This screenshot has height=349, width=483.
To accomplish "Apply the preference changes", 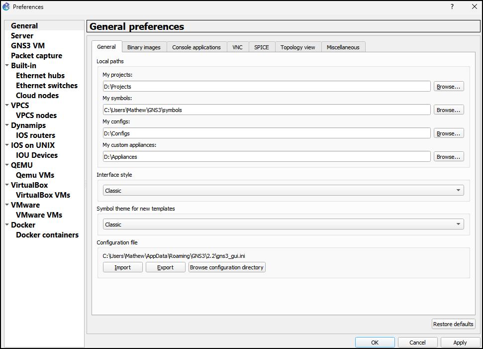I will [460, 343].
